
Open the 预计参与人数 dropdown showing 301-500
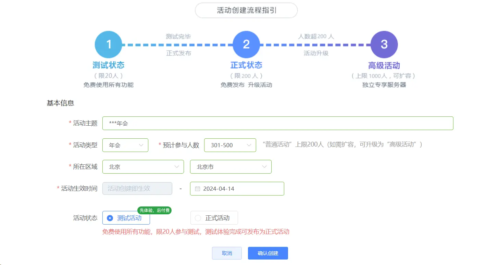pyautogui.click(x=230, y=145)
